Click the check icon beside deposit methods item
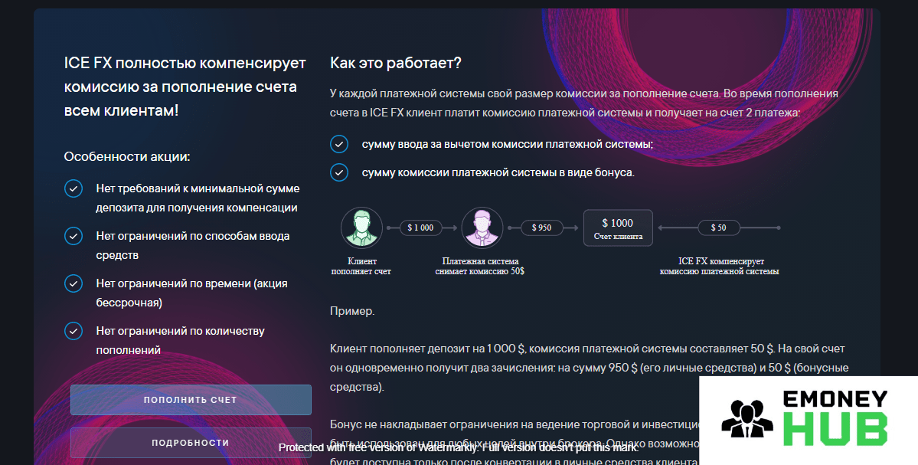Image resolution: width=918 pixels, height=465 pixels. pos(74,236)
